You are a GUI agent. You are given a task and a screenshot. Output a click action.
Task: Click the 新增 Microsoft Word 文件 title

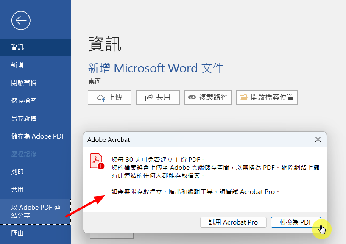pyautogui.click(x=156, y=68)
